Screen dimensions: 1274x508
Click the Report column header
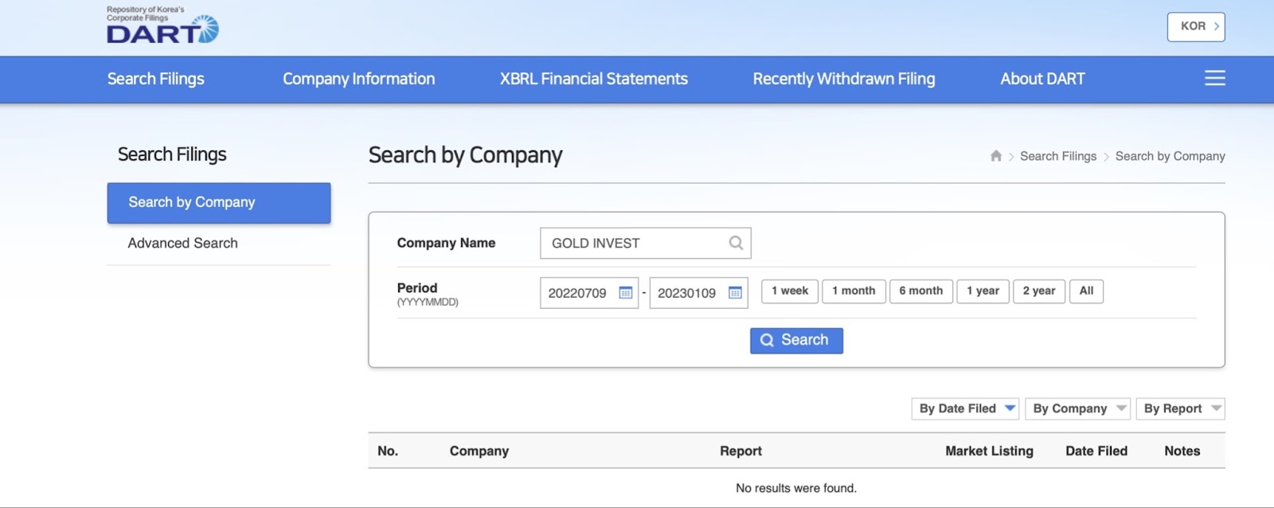coord(741,451)
